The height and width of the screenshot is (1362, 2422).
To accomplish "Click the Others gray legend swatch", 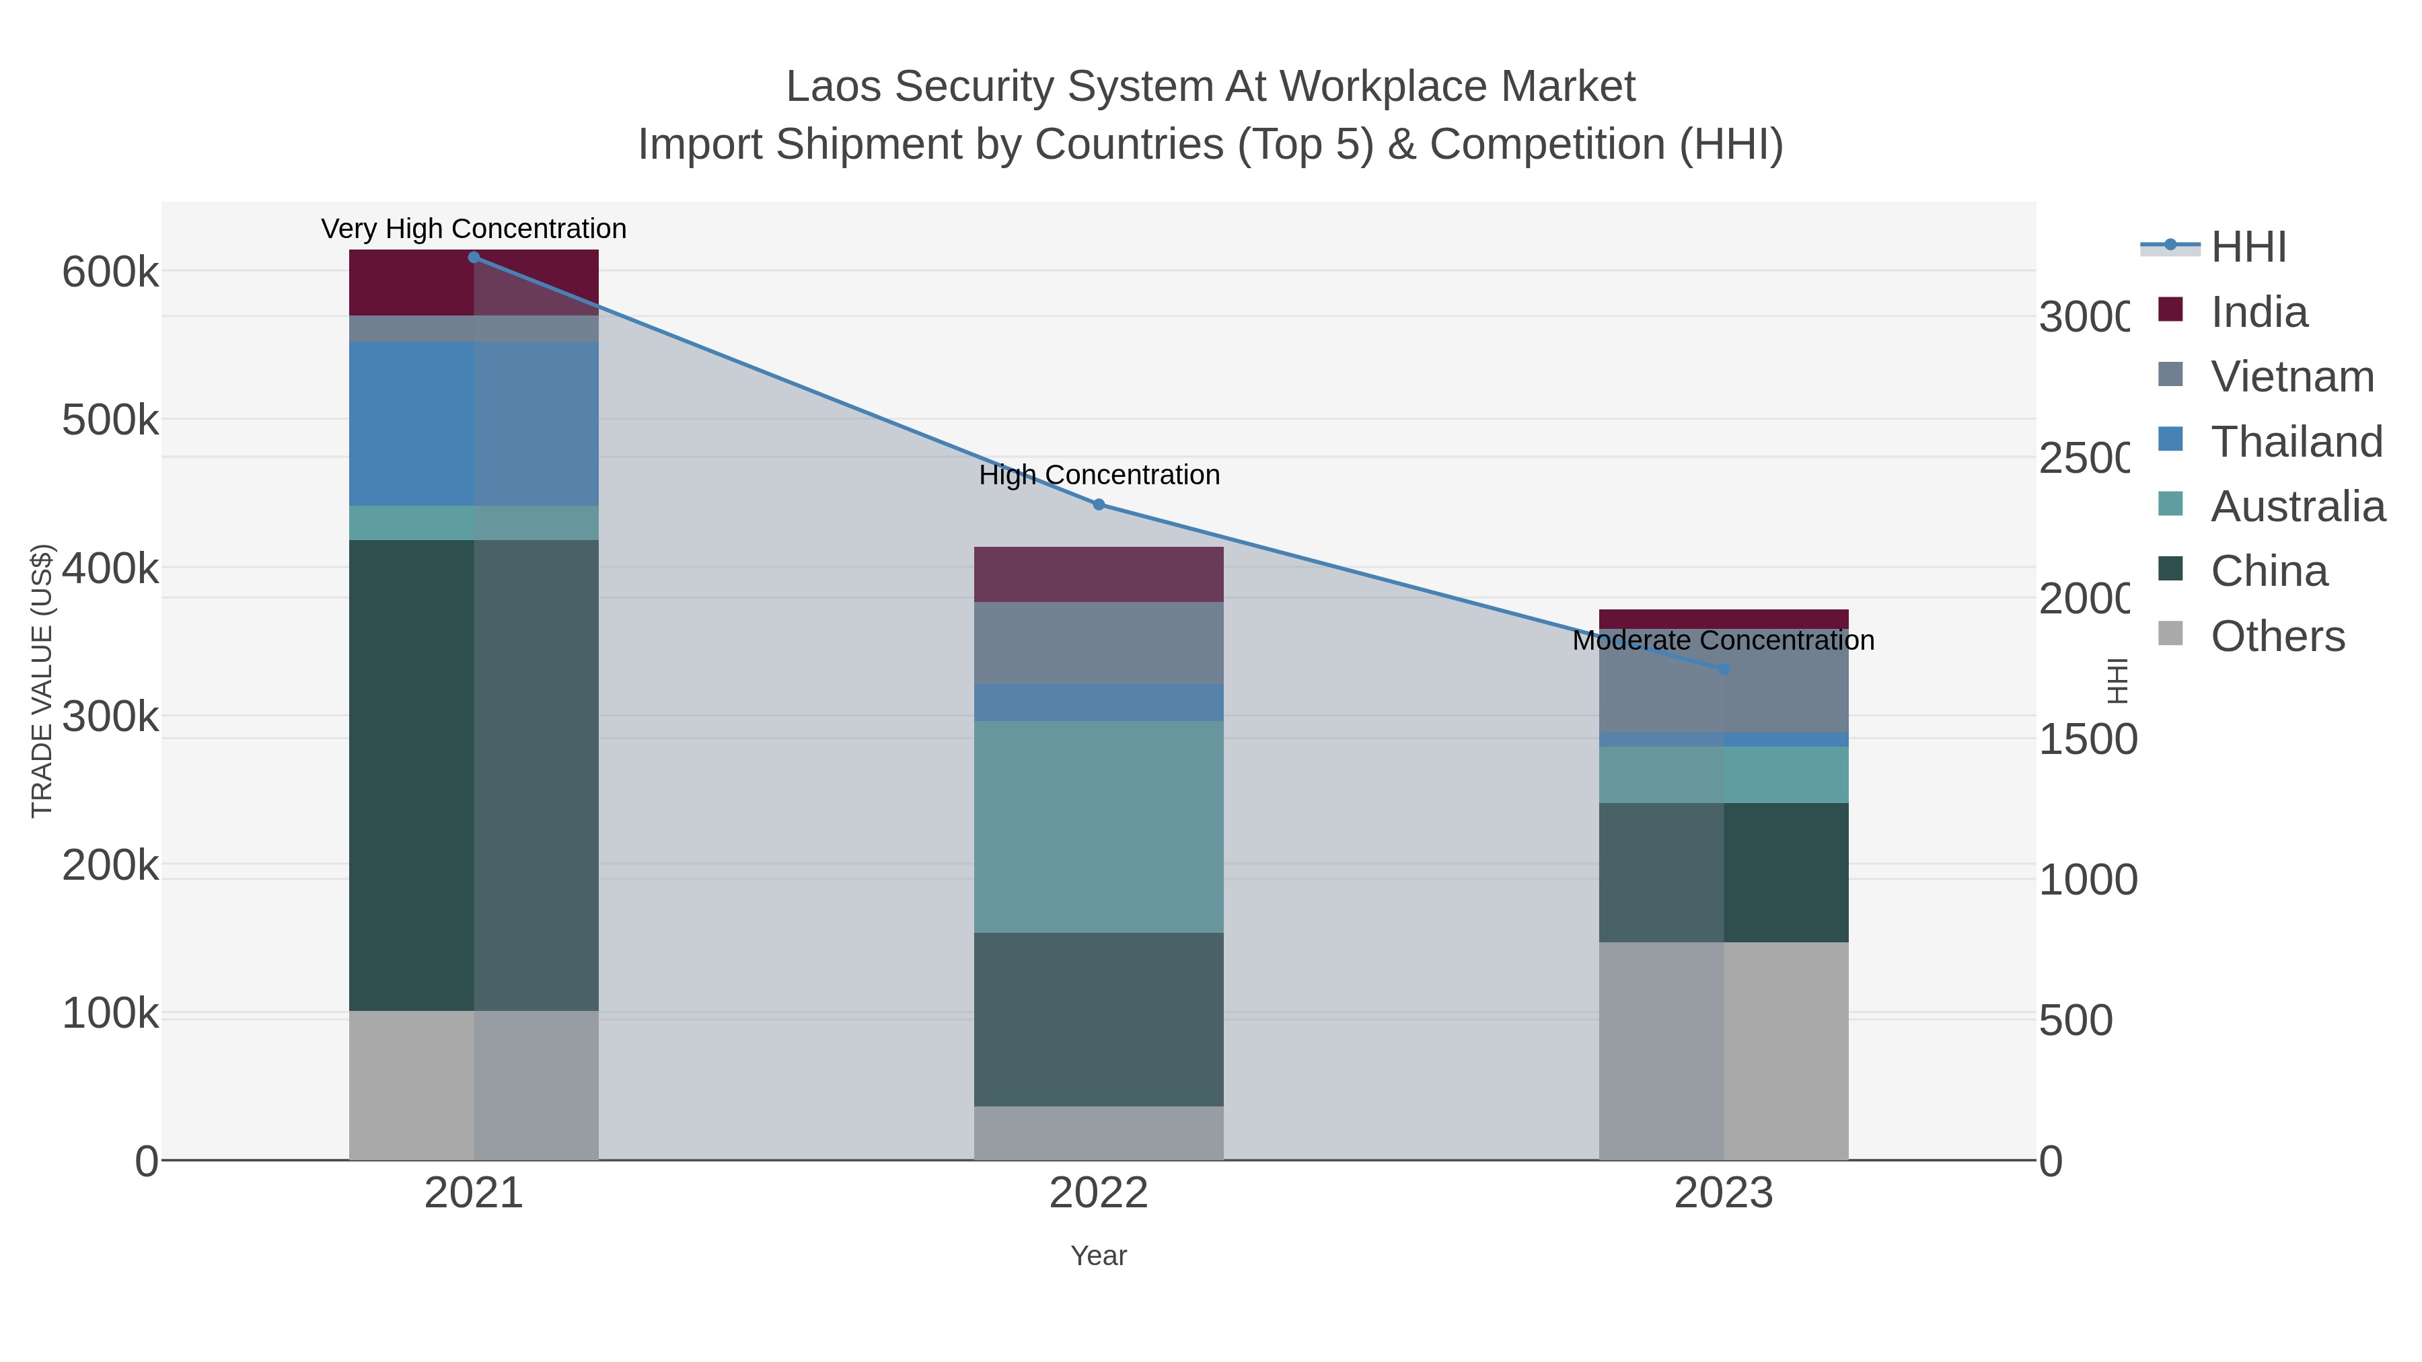I will 2170,634.
